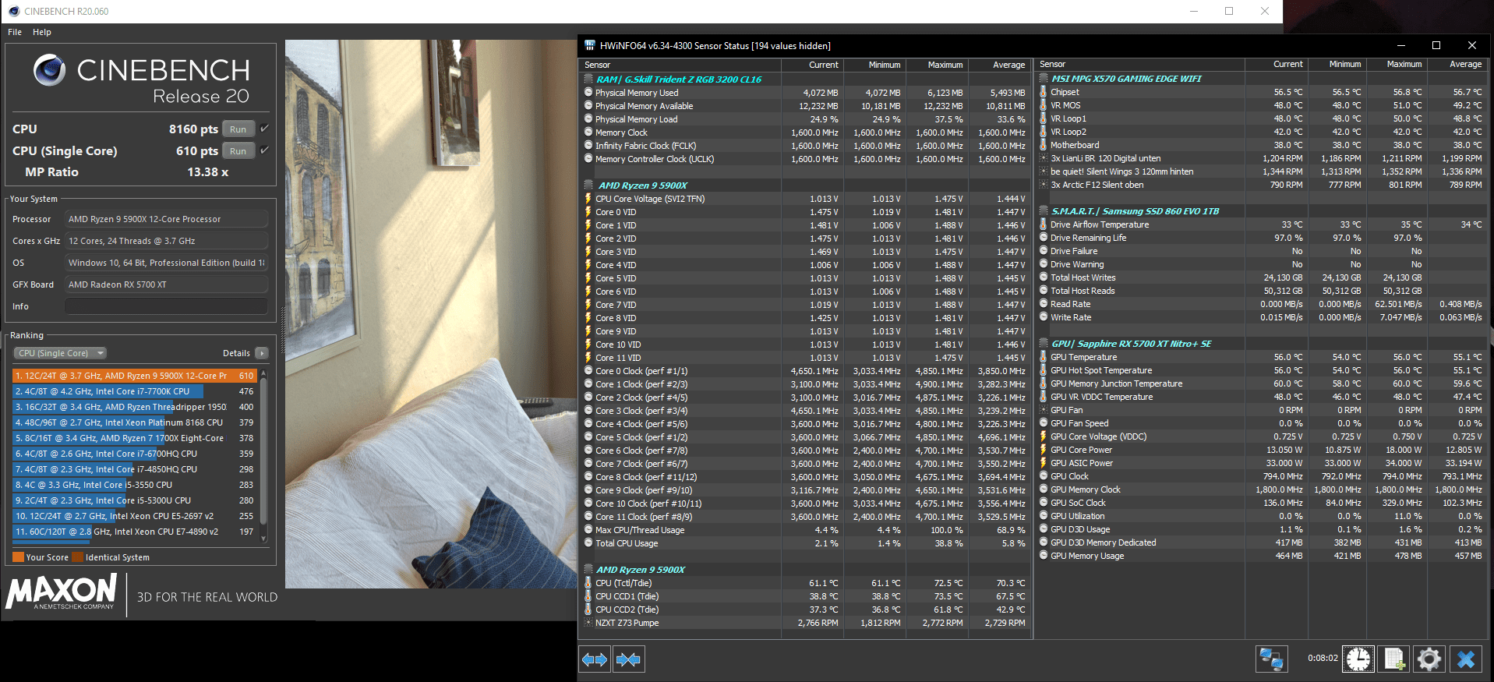Select the be quiet! Silent Wings 3 fan row

[1261, 171]
